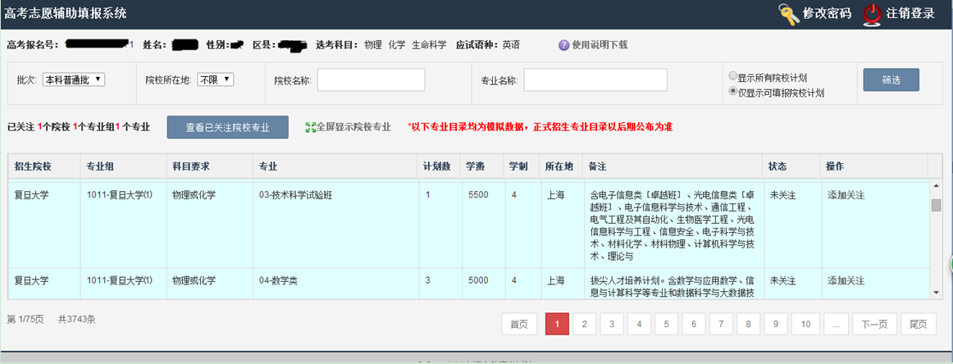953x364 pixels.
Task: Focus the 院校名称 input field
Action: (x=371, y=80)
